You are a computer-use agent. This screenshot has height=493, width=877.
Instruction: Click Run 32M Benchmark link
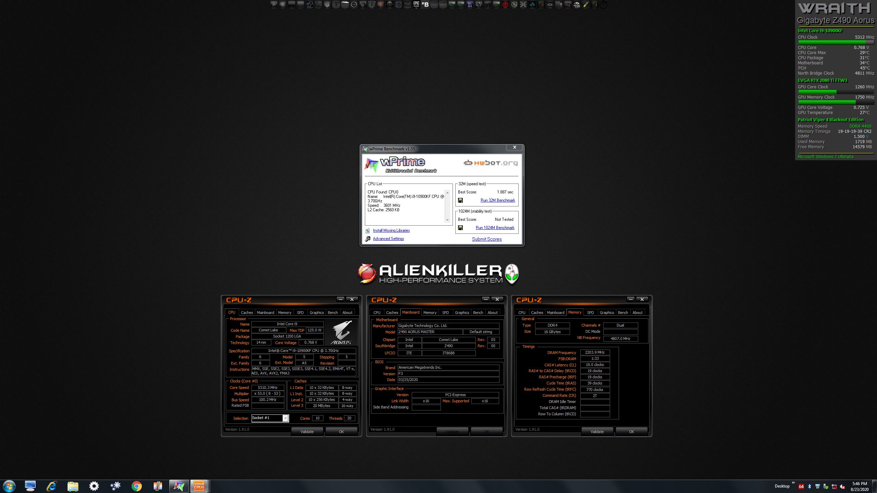coord(497,200)
